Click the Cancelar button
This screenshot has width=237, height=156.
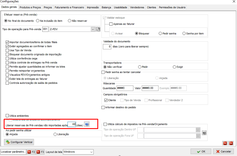click(224, 151)
